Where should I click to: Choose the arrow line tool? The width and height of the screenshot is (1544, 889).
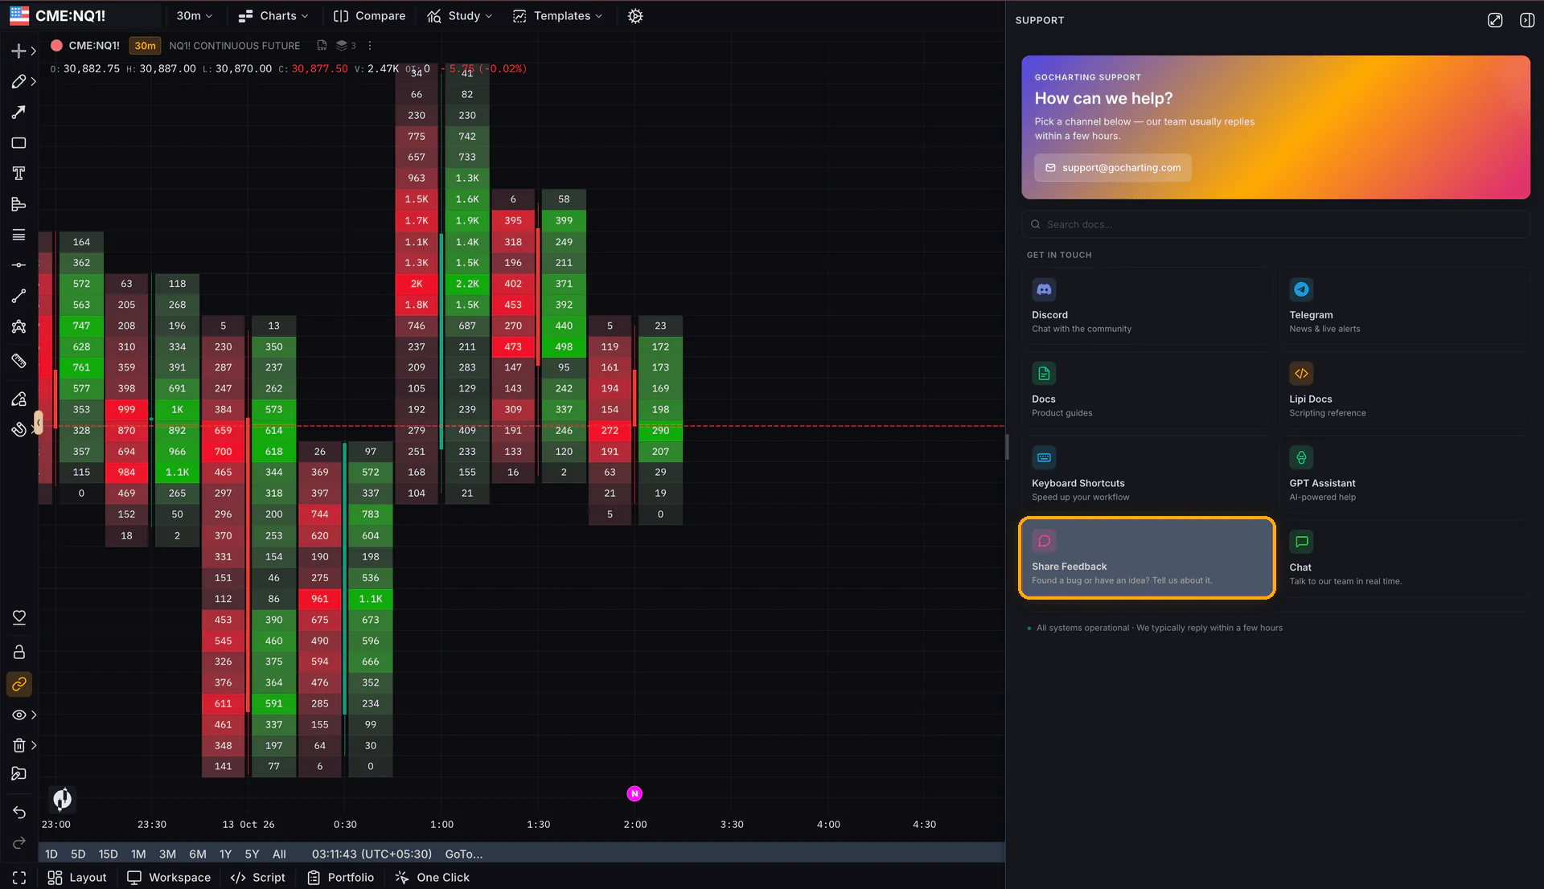pyautogui.click(x=18, y=112)
